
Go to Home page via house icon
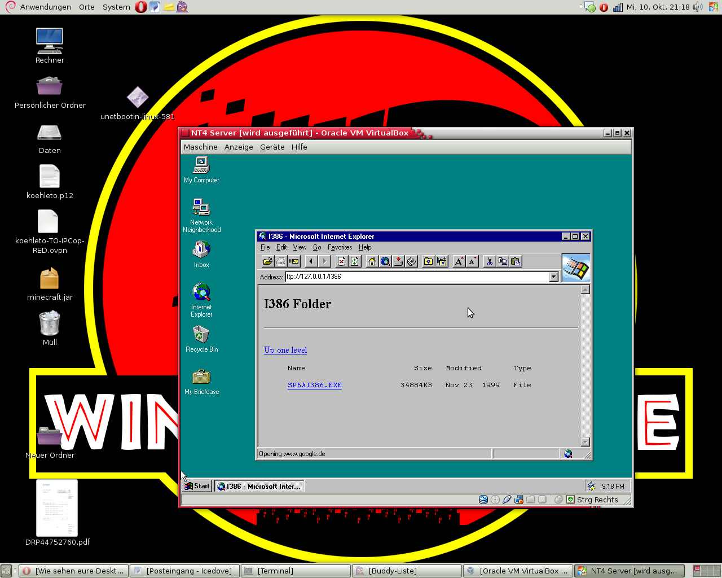372,261
